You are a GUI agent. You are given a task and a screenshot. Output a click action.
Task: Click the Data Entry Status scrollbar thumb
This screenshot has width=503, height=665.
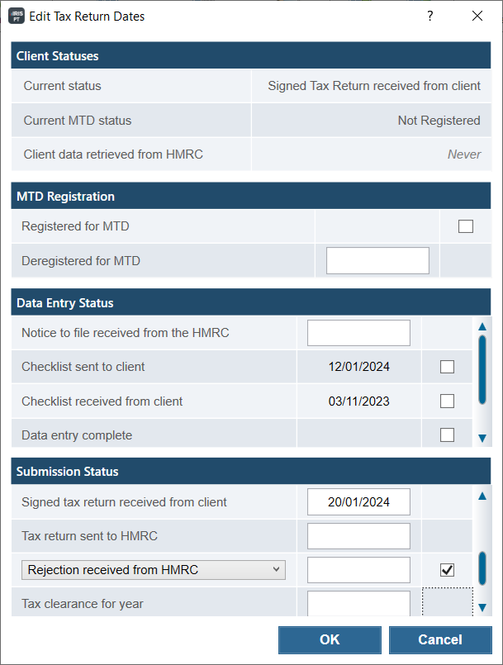[482, 369]
